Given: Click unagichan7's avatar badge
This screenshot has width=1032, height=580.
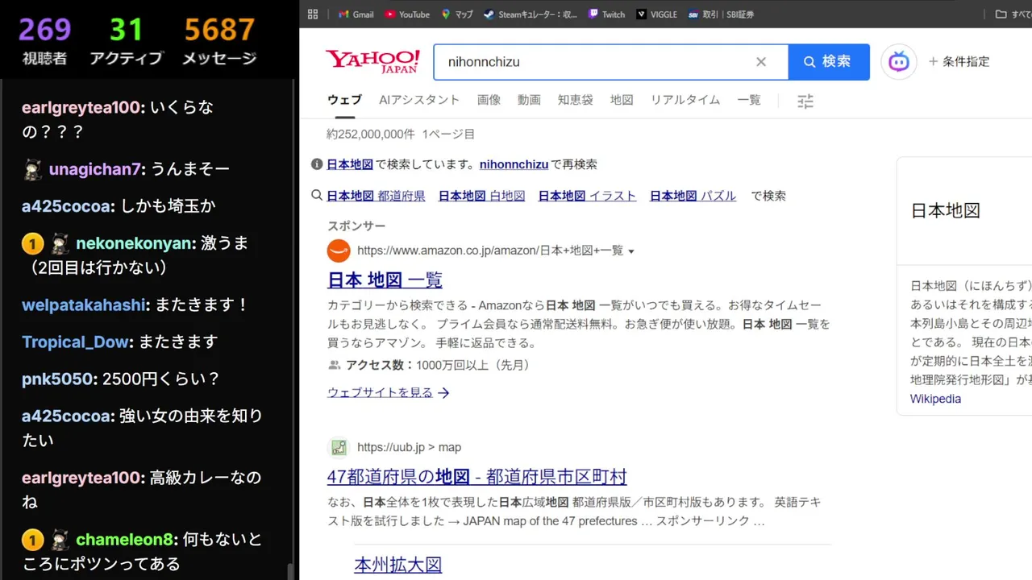Looking at the screenshot, I should pos(32,169).
